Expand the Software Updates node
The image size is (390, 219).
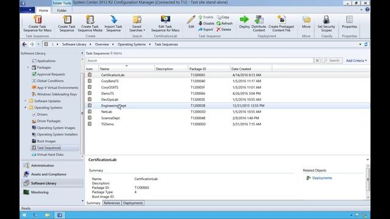coord(25,101)
